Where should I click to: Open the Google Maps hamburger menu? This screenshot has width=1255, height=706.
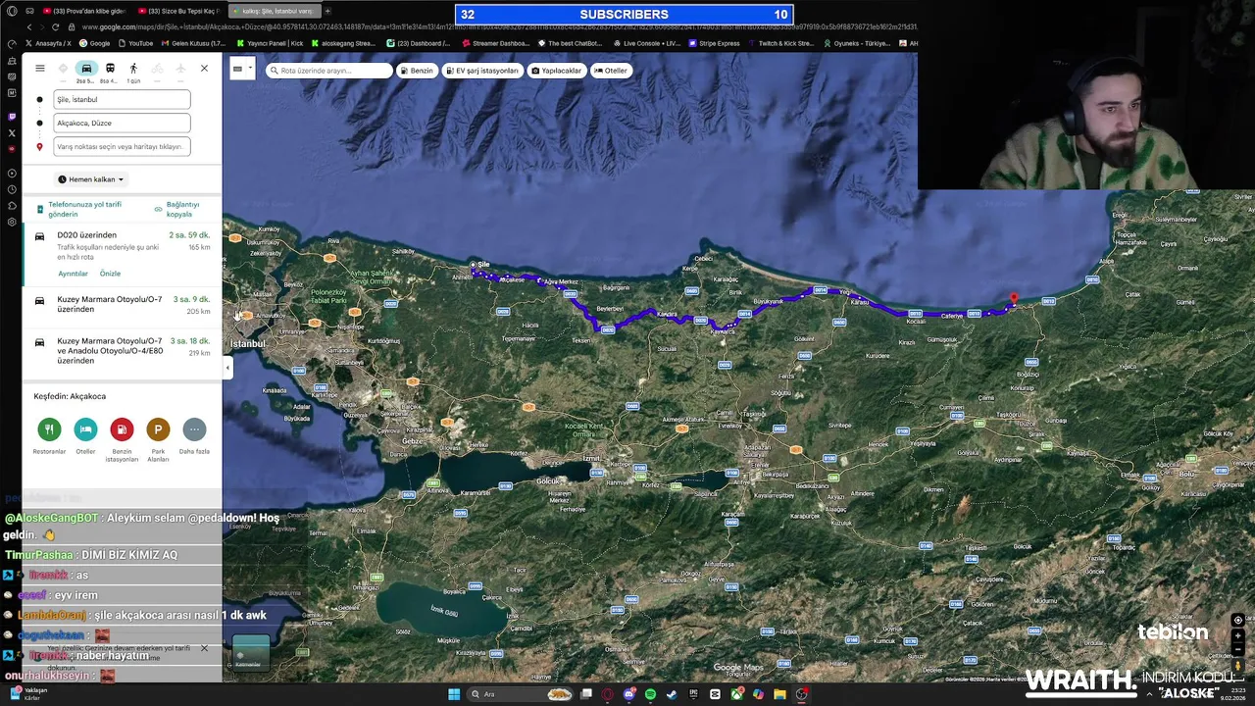(x=40, y=69)
